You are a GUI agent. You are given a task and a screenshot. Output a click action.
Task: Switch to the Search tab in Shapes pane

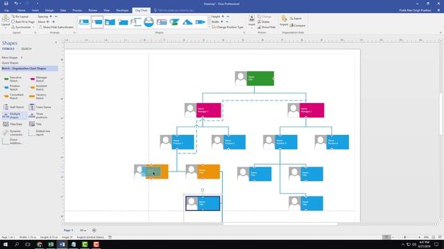(x=26, y=49)
